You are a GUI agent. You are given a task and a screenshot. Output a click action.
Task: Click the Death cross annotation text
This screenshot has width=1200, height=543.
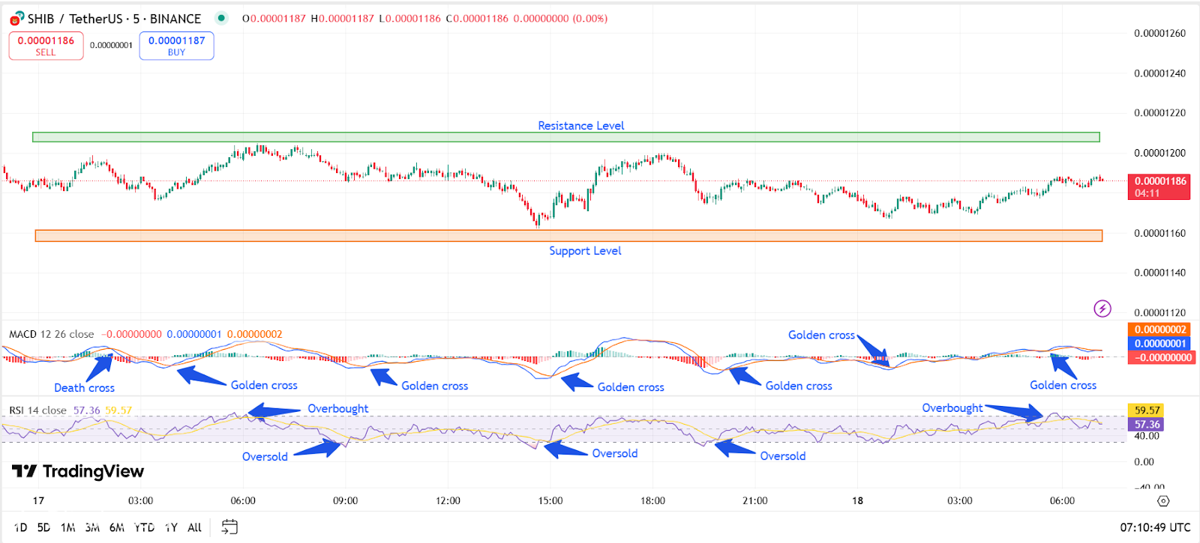click(x=84, y=388)
